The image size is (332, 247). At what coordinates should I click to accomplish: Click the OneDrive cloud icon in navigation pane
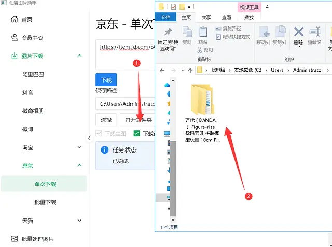tap(167, 85)
